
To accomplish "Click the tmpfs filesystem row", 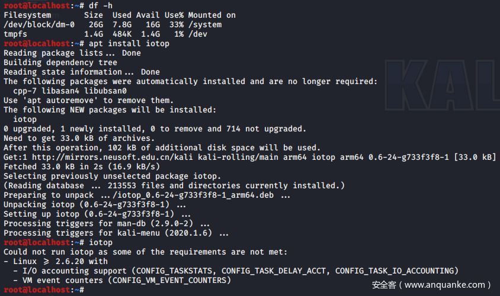I will tap(15, 34).
